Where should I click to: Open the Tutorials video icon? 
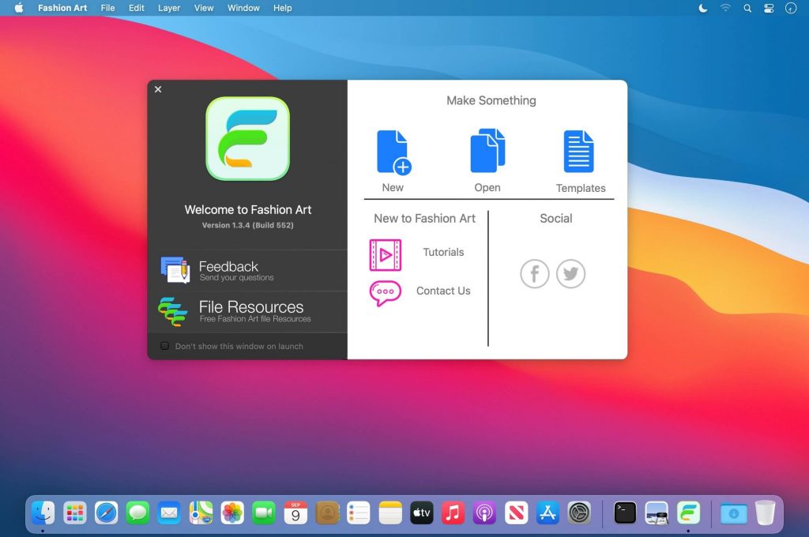(x=386, y=254)
